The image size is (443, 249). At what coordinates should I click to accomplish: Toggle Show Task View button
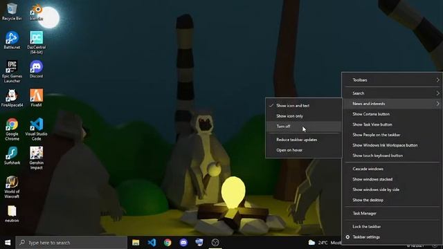tap(392, 124)
